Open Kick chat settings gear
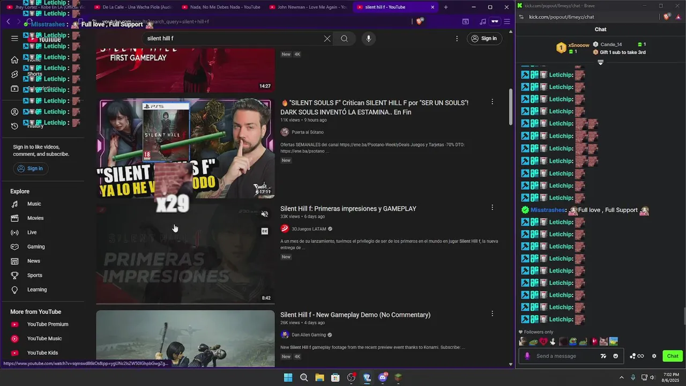 (x=654, y=356)
